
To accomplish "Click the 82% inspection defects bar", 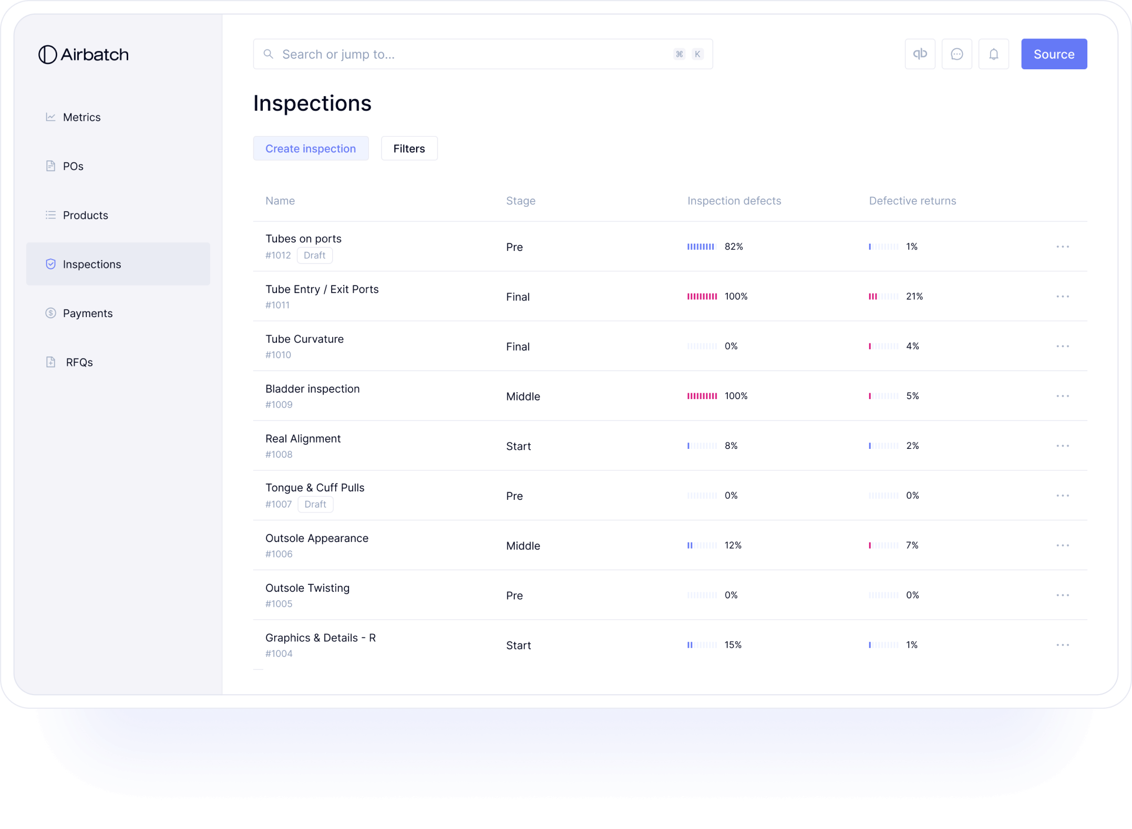I will tap(701, 247).
